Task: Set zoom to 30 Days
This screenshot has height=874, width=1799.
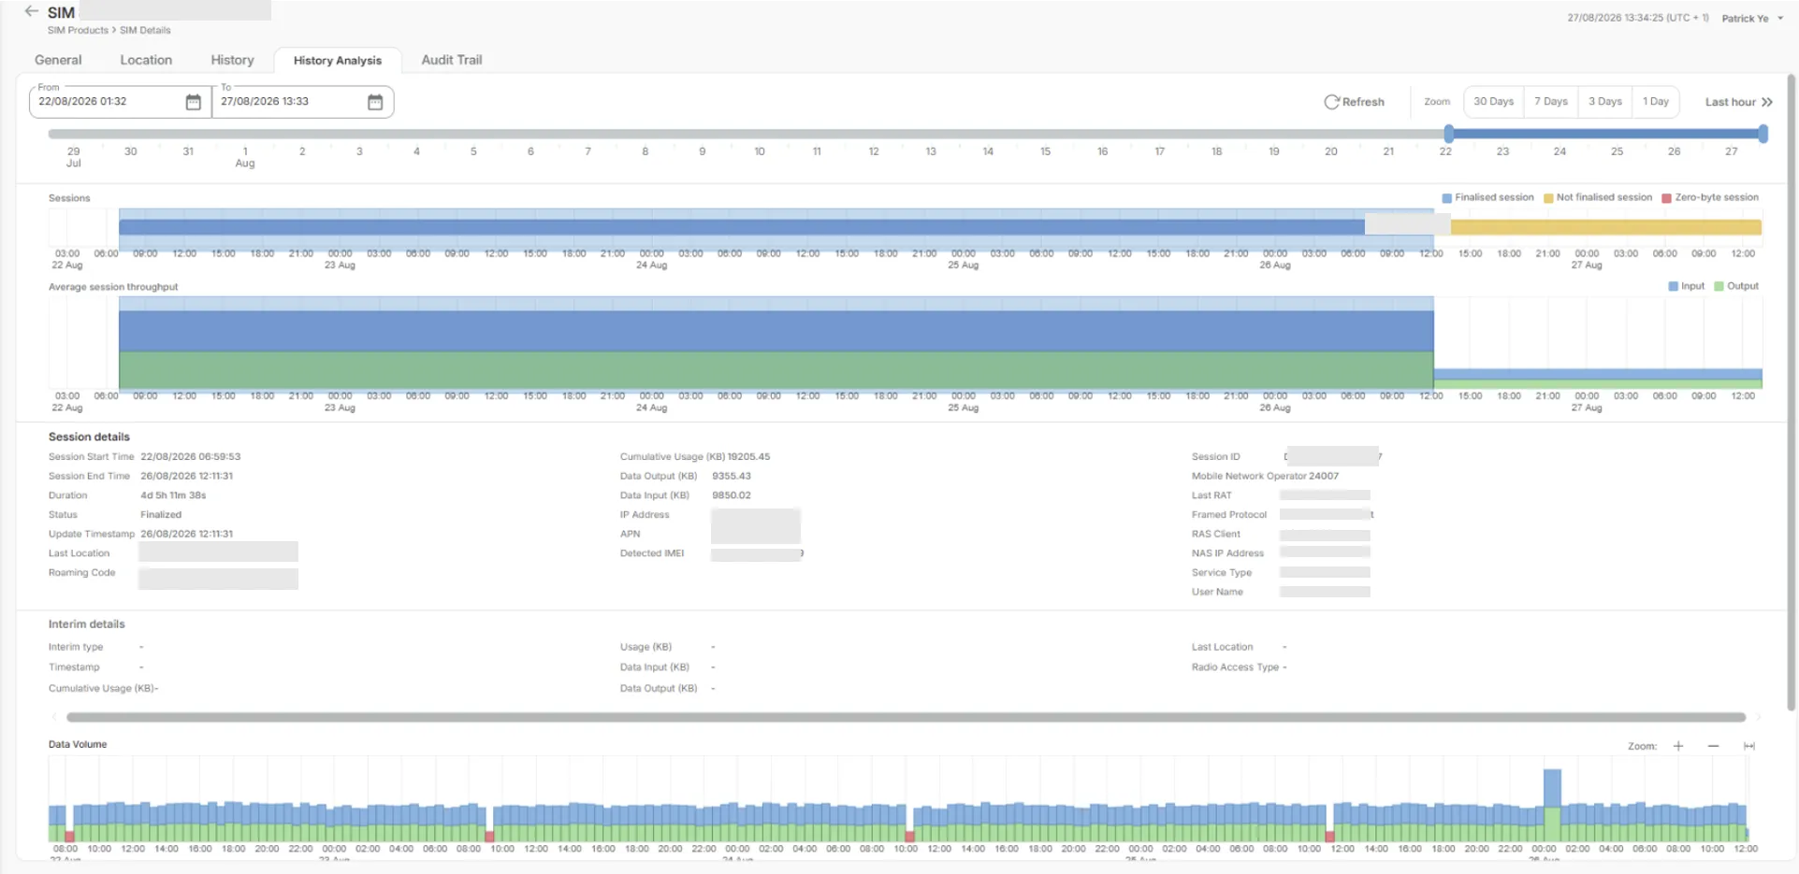Action: [x=1493, y=102]
